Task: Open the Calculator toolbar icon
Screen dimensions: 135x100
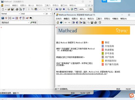Action: pyautogui.click(x=3, y=18)
